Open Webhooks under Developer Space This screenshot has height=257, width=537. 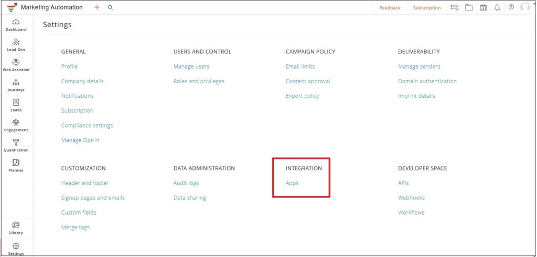[411, 198]
